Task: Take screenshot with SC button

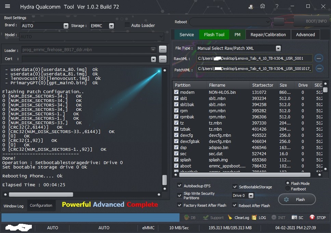Action: click(x=297, y=217)
